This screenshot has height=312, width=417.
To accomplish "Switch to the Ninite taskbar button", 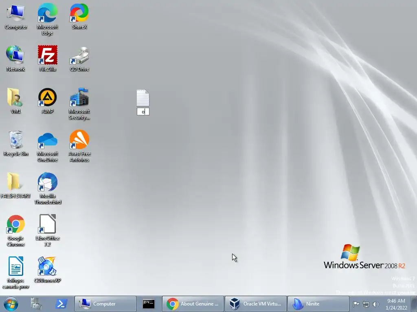I will (x=318, y=304).
